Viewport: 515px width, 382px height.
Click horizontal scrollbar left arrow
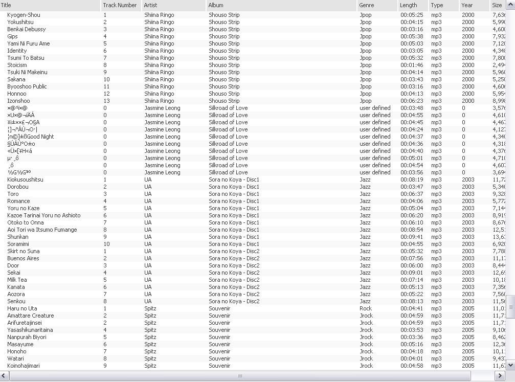4,376
